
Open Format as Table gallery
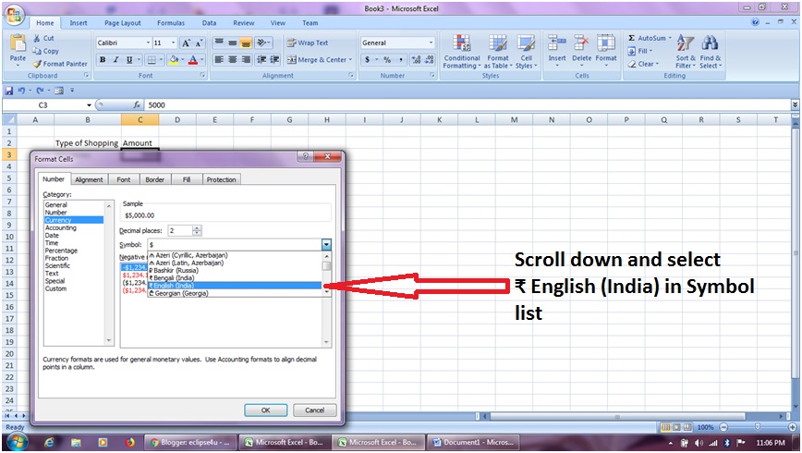tap(498, 51)
